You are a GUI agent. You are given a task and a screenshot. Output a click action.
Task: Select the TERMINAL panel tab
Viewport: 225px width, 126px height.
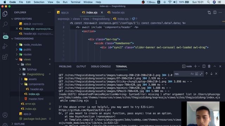(121, 66)
